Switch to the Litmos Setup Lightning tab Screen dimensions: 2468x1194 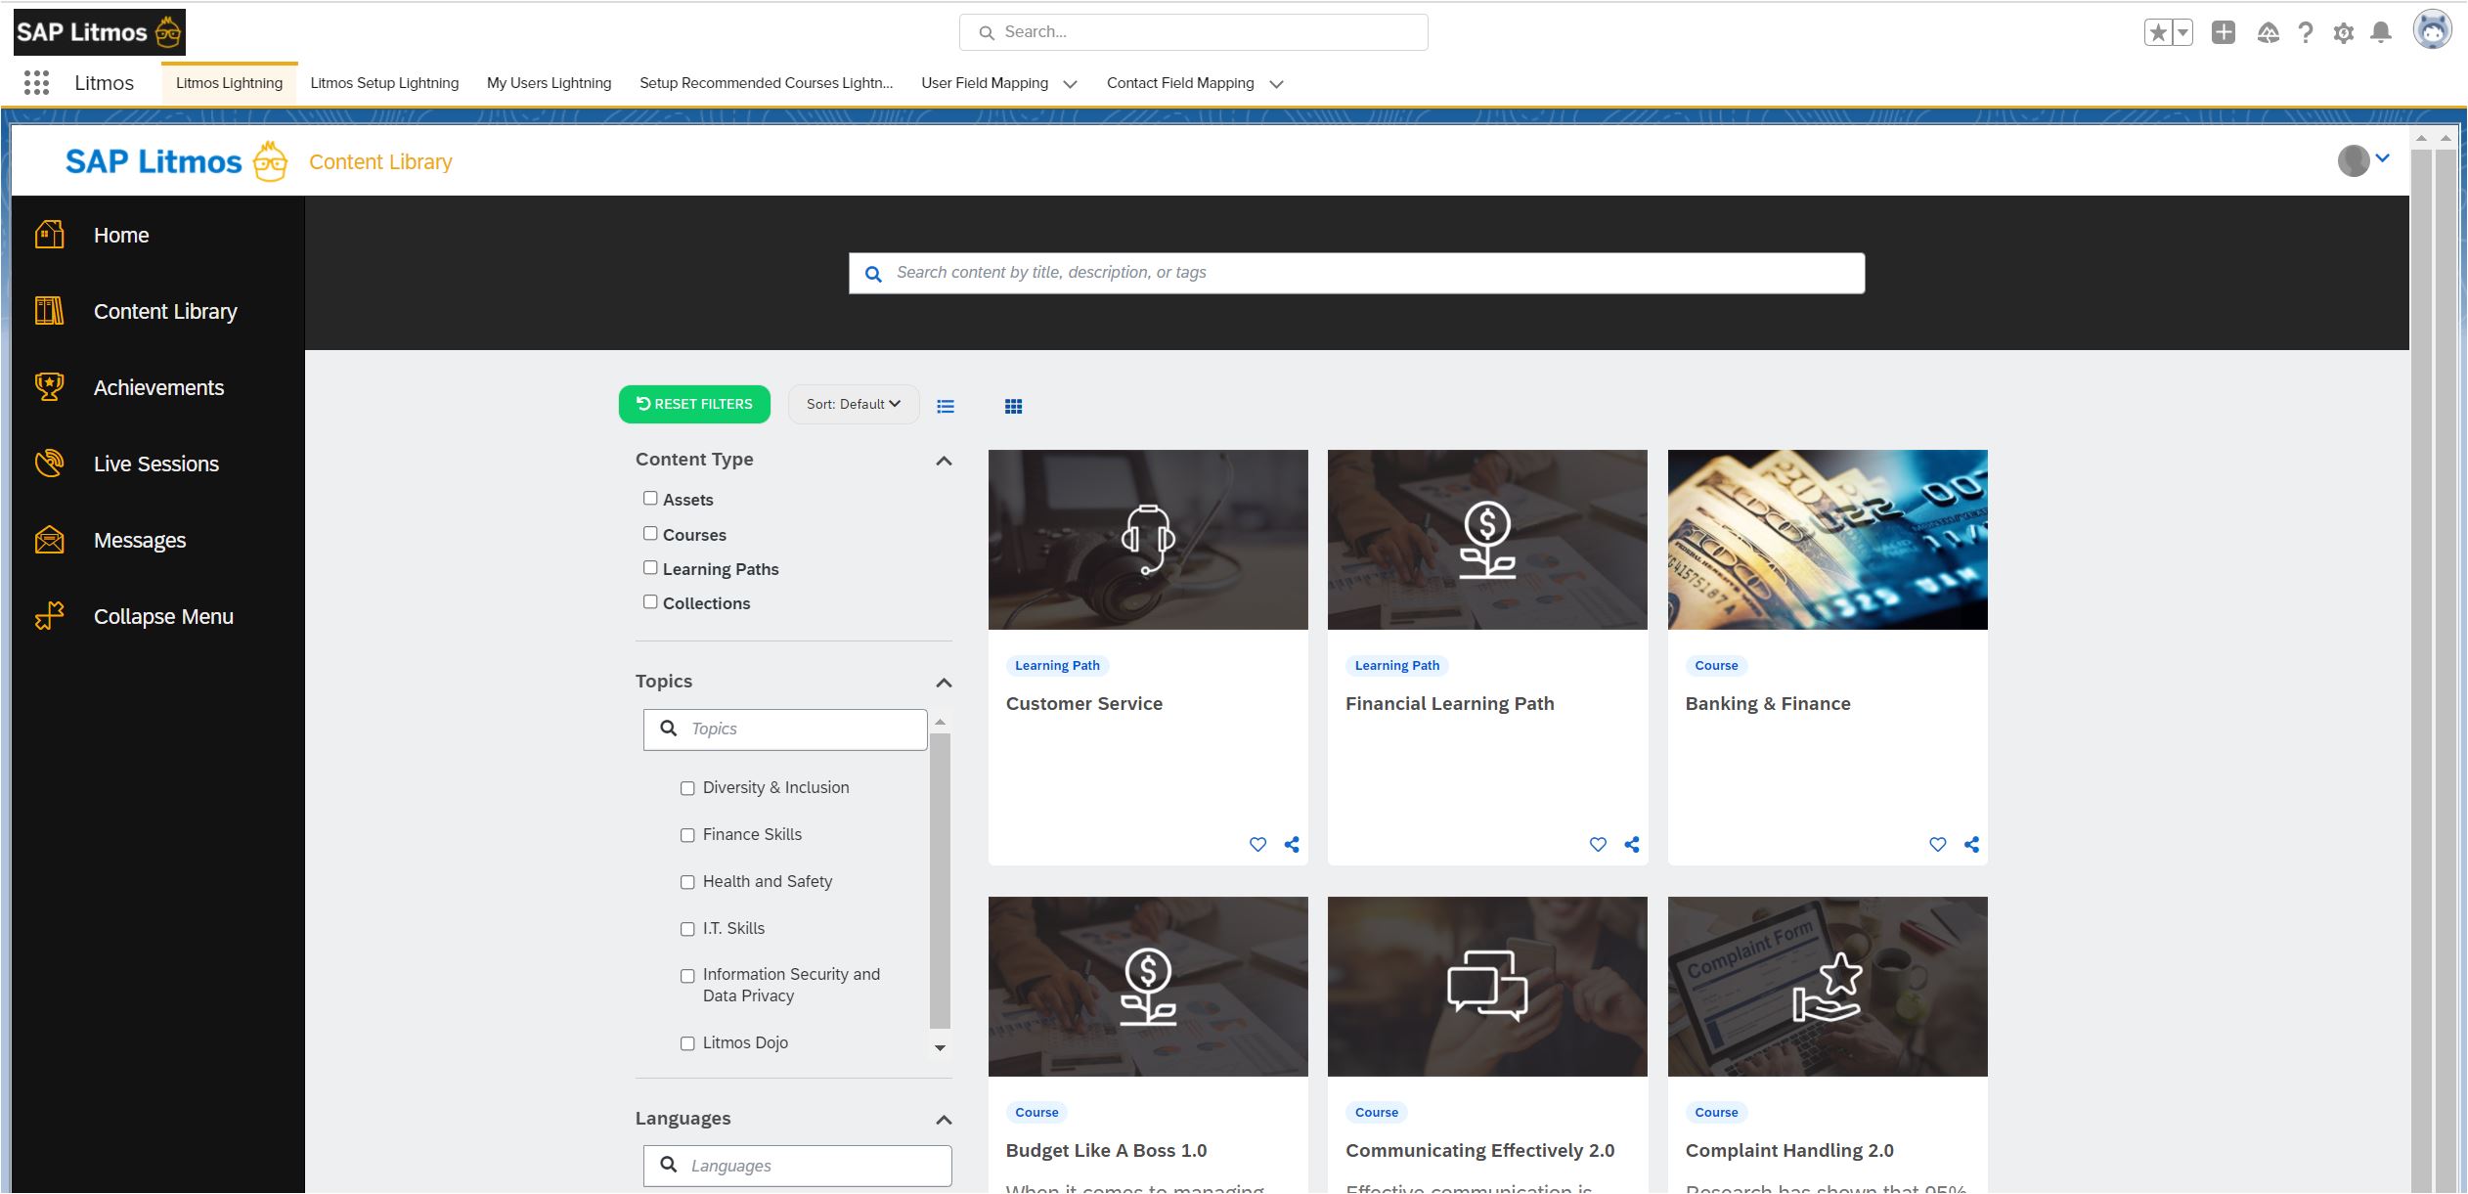pyautogui.click(x=383, y=83)
